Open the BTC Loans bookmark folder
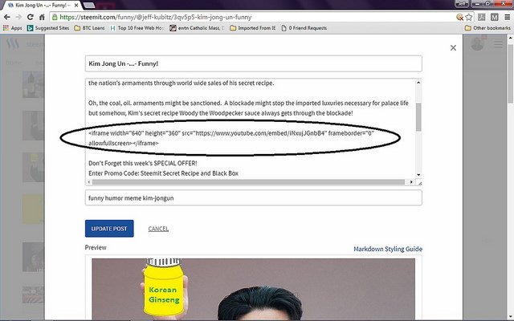 89,28
